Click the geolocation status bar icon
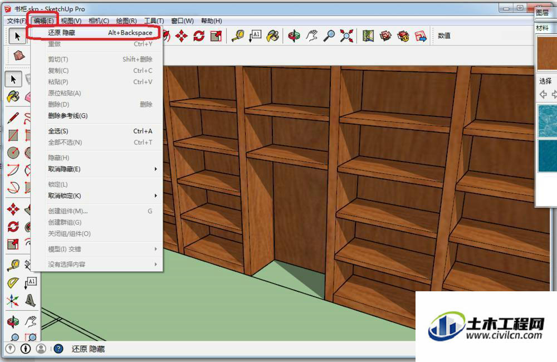 point(10,349)
